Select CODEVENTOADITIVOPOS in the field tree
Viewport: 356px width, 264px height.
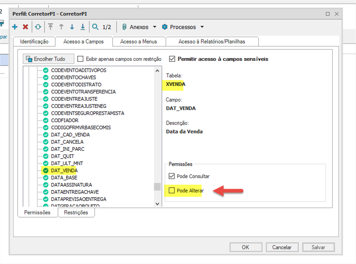click(x=79, y=70)
